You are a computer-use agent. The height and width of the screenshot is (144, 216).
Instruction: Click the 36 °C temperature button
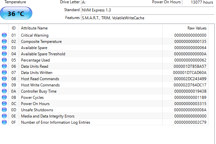pos(16,13)
